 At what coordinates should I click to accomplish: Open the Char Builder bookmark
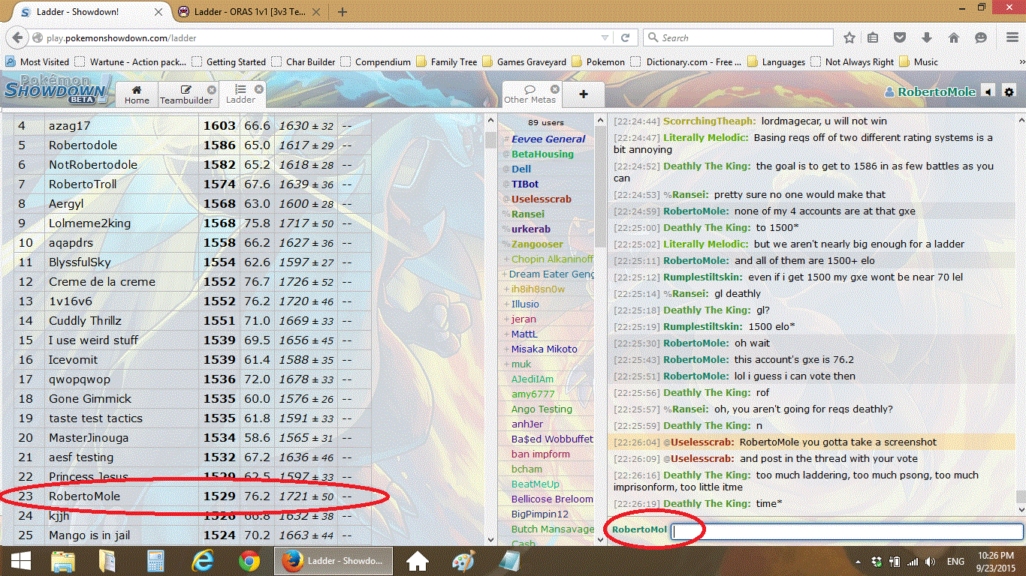point(303,62)
